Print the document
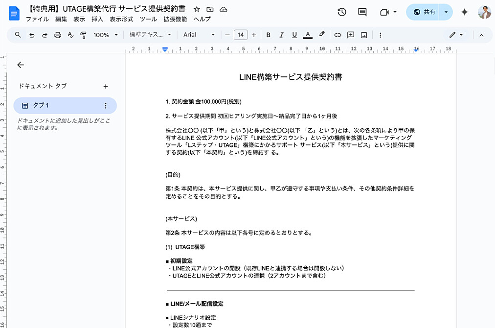The height and width of the screenshot is (328, 495). [x=57, y=35]
